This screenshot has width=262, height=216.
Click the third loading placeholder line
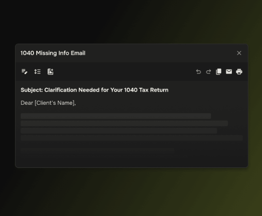point(119,131)
